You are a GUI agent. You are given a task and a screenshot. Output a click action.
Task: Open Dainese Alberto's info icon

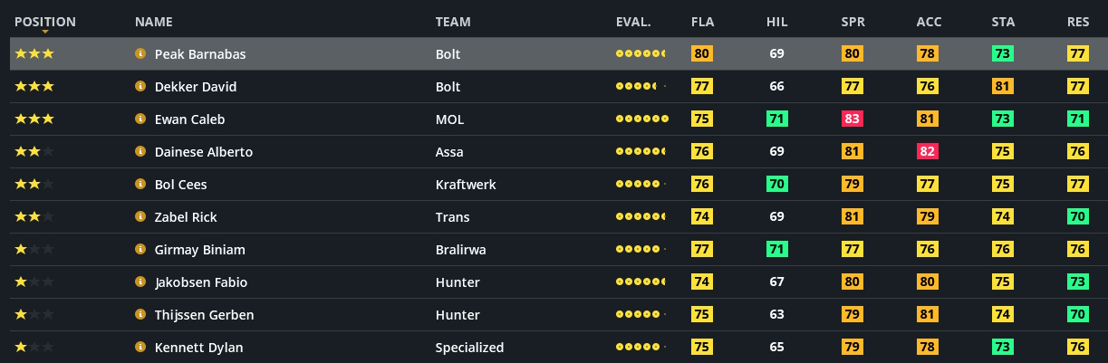tap(140, 152)
